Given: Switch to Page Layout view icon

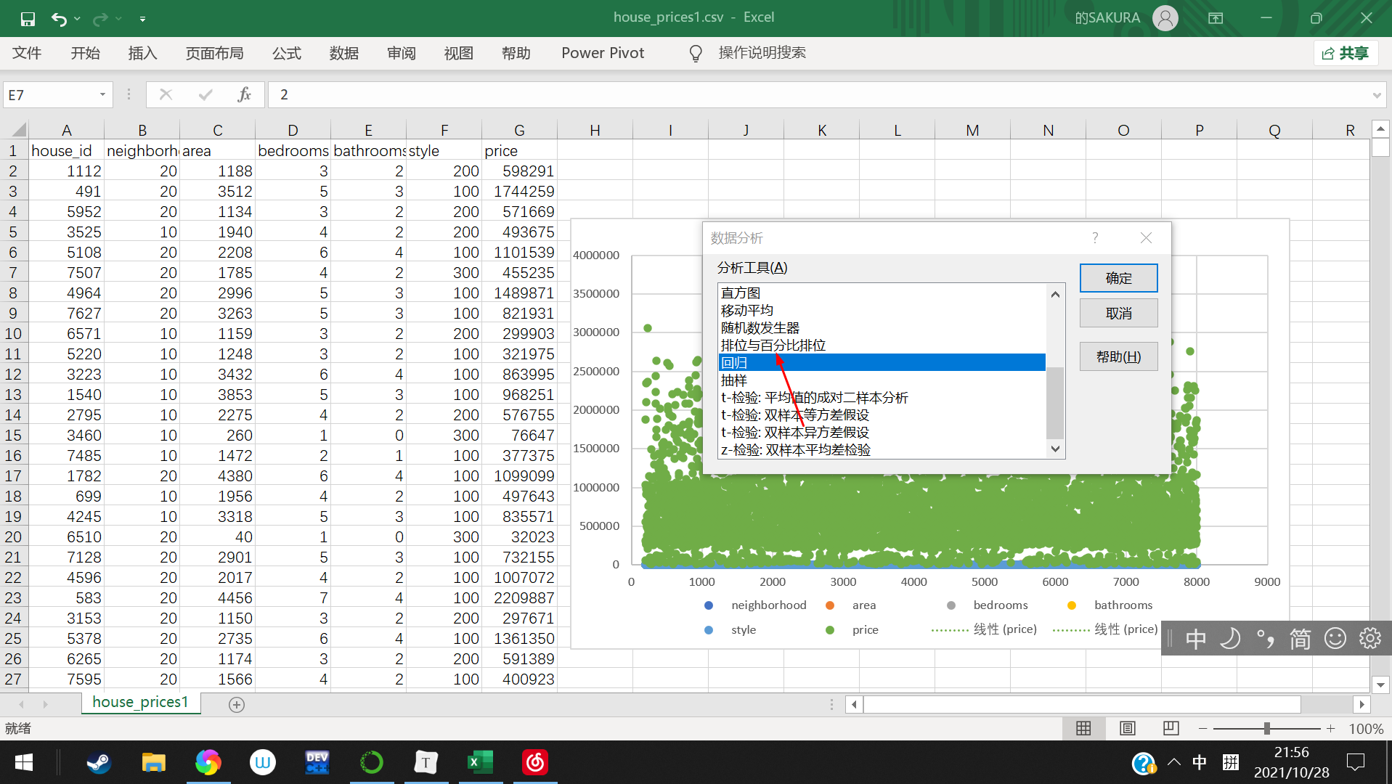Looking at the screenshot, I should (1127, 728).
